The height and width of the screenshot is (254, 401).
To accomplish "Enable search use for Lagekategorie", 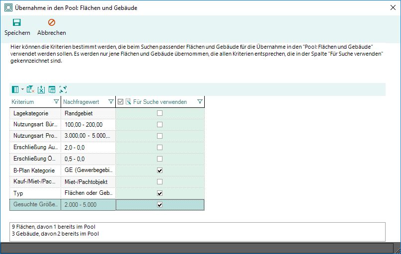I will pos(160,113).
